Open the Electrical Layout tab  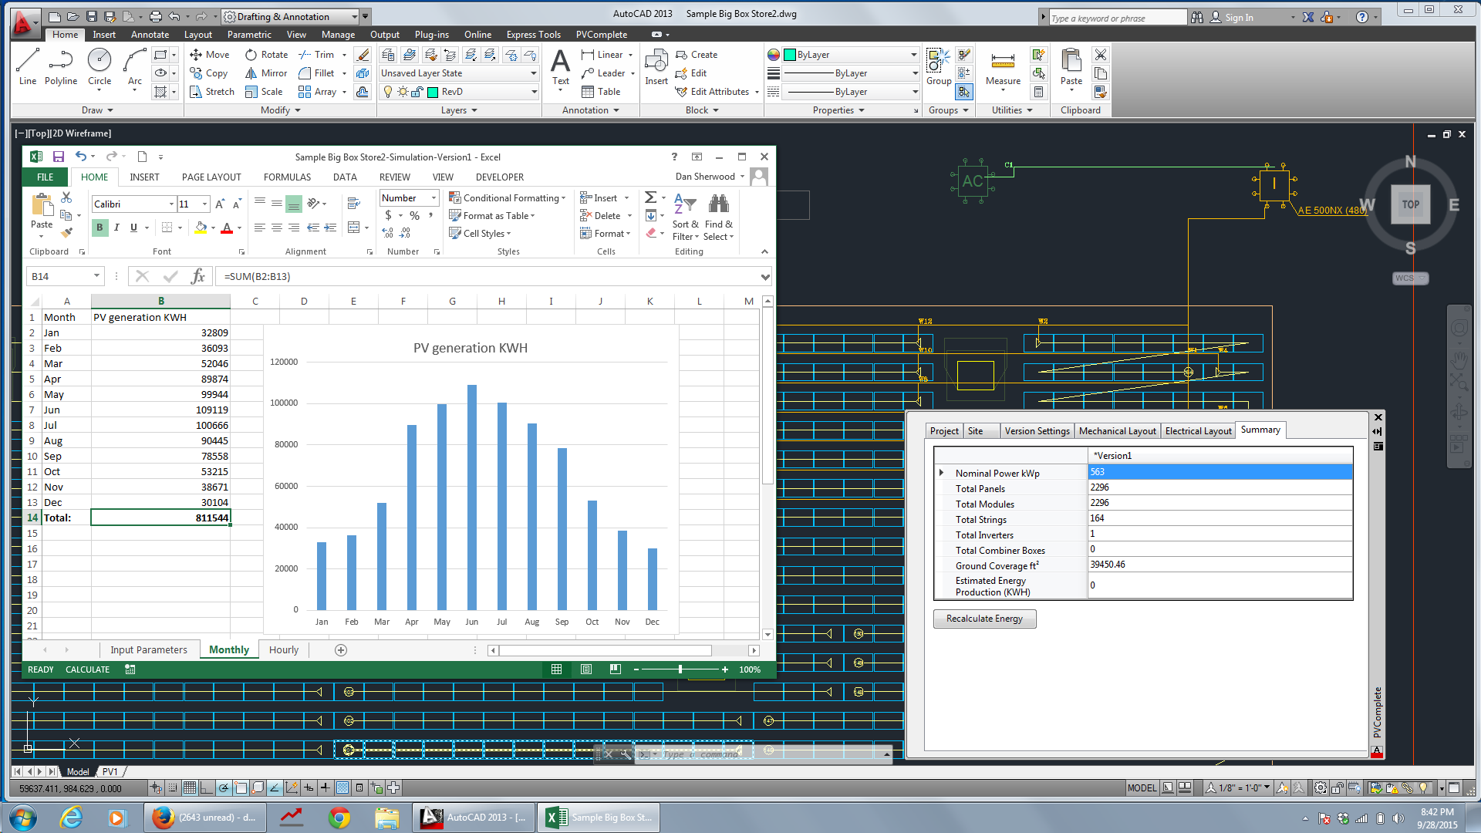1198,431
